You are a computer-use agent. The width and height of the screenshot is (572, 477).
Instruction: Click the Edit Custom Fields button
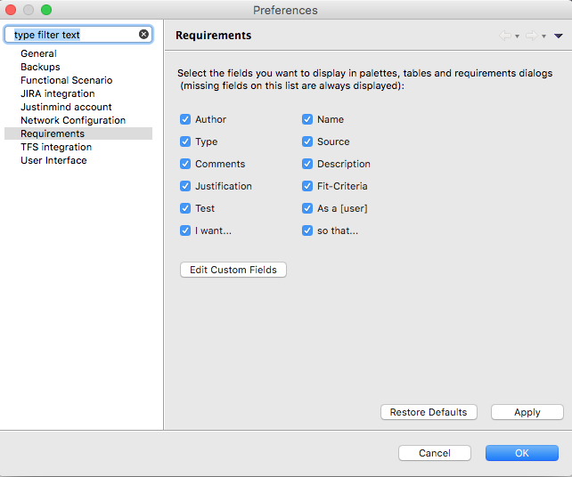233,270
